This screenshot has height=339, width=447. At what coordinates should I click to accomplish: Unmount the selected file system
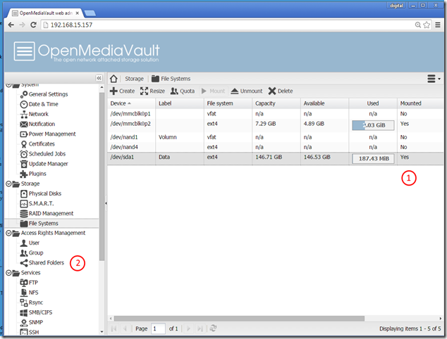247,91
